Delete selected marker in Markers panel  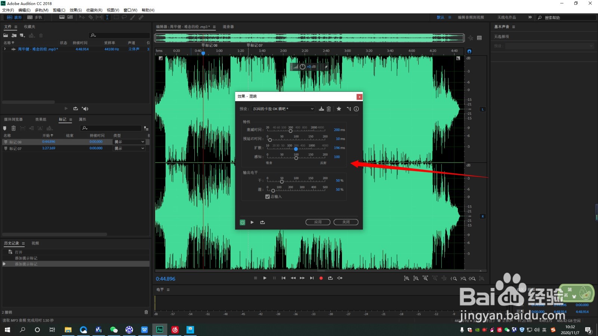click(13, 128)
